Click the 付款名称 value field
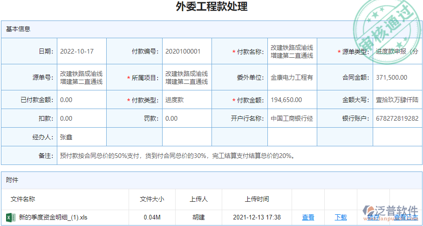 click(292, 52)
